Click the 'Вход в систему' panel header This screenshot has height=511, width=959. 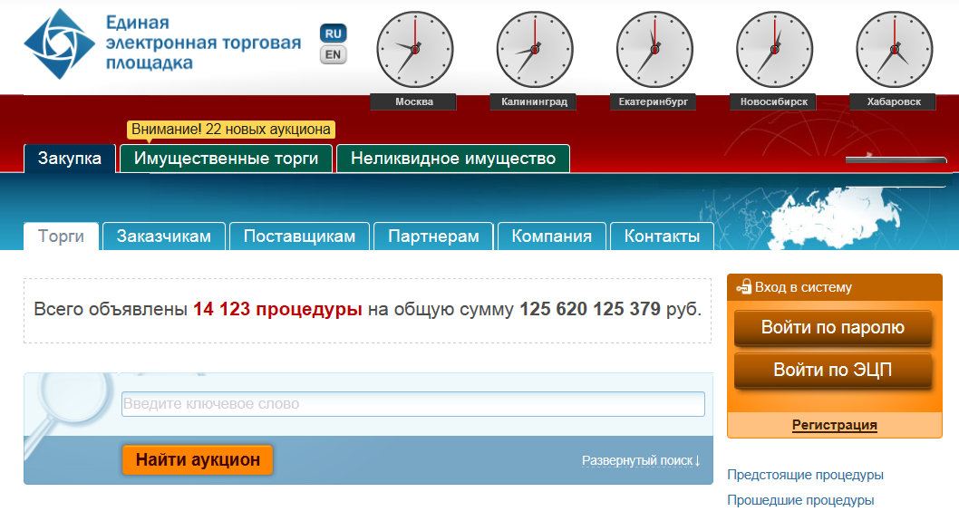[x=835, y=287]
